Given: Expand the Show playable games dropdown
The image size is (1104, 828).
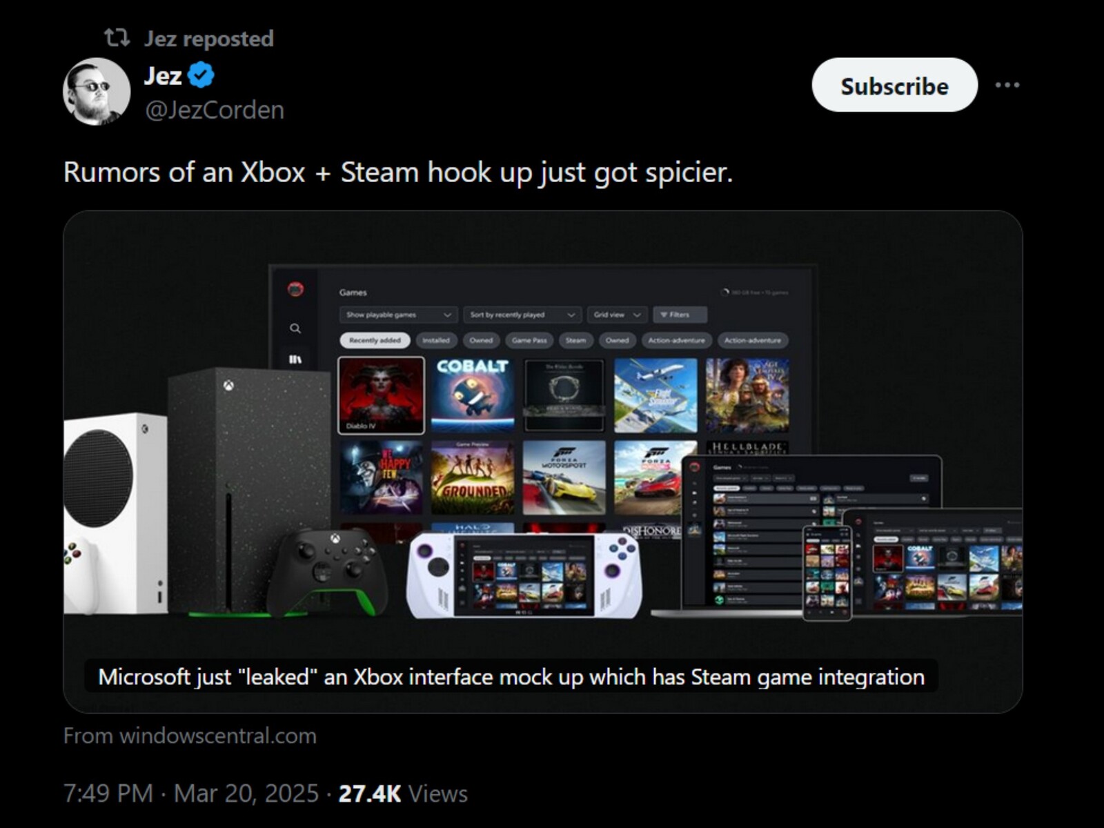Looking at the screenshot, I should click(x=399, y=315).
